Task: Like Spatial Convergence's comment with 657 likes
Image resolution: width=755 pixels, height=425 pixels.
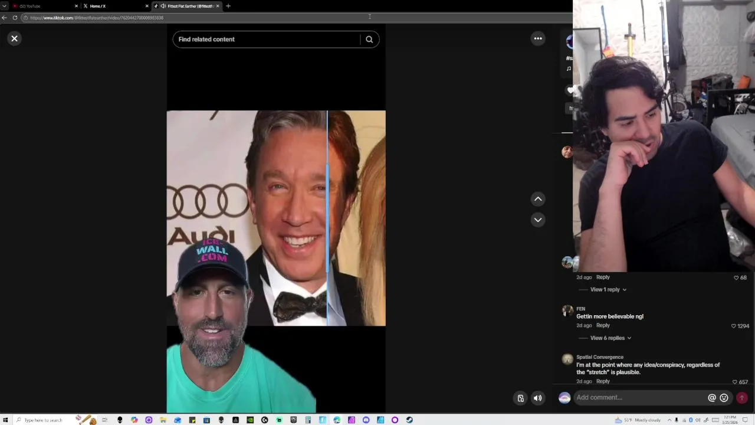Action: click(x=734, y=382)
